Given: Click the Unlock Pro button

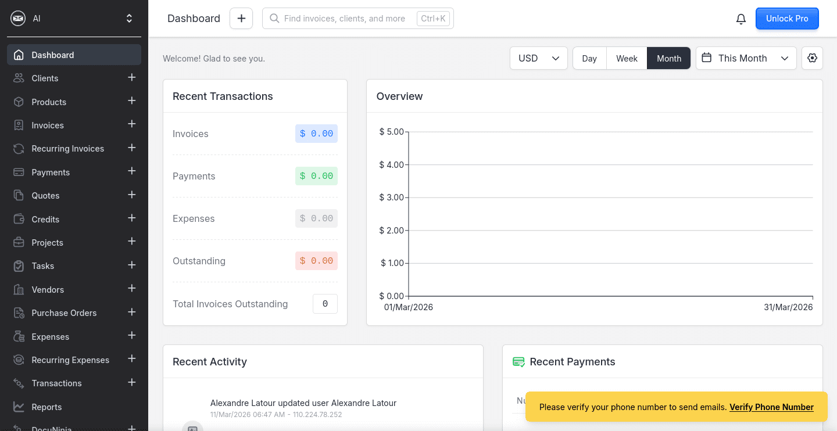Looking at the screenshot, I should [786, 19].
